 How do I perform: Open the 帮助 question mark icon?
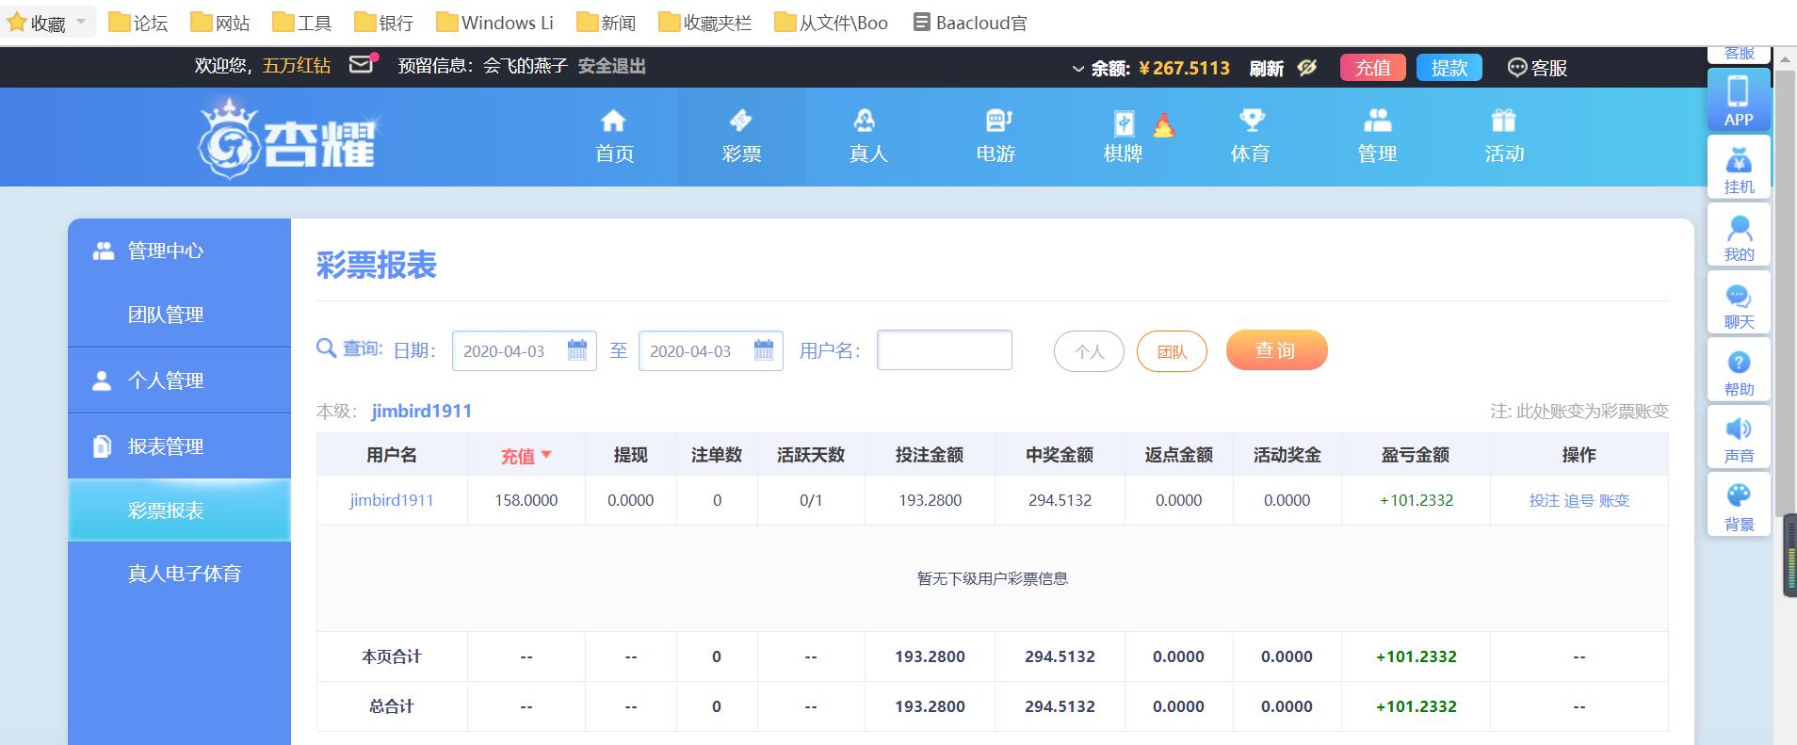coord(1738,364)
